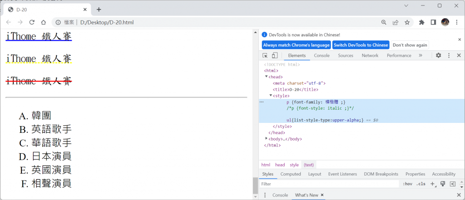Close the DevTools panel
This screenshot has height=200, width=465.
pyautogui.click(x=459, y=55)
